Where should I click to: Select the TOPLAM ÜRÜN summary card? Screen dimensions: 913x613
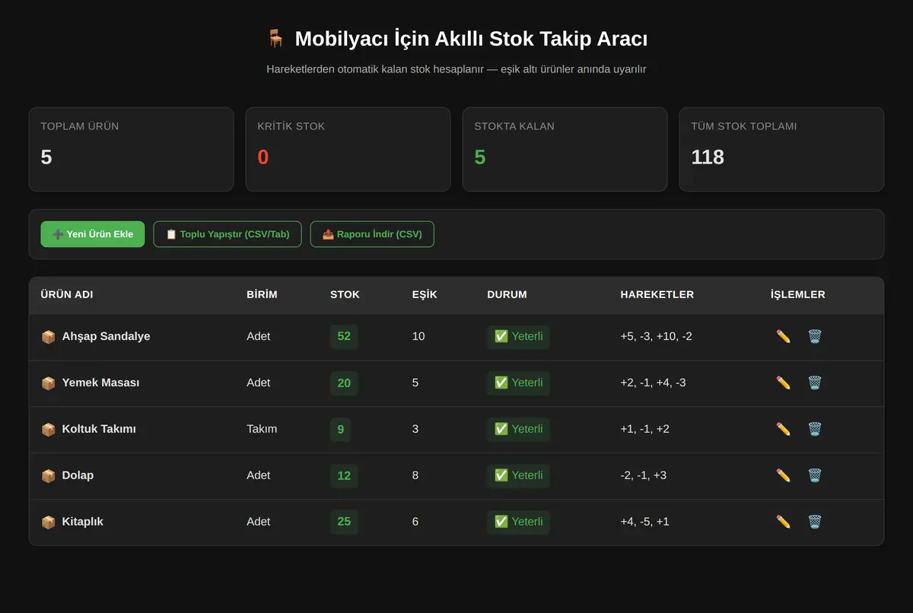coord(131,149)
